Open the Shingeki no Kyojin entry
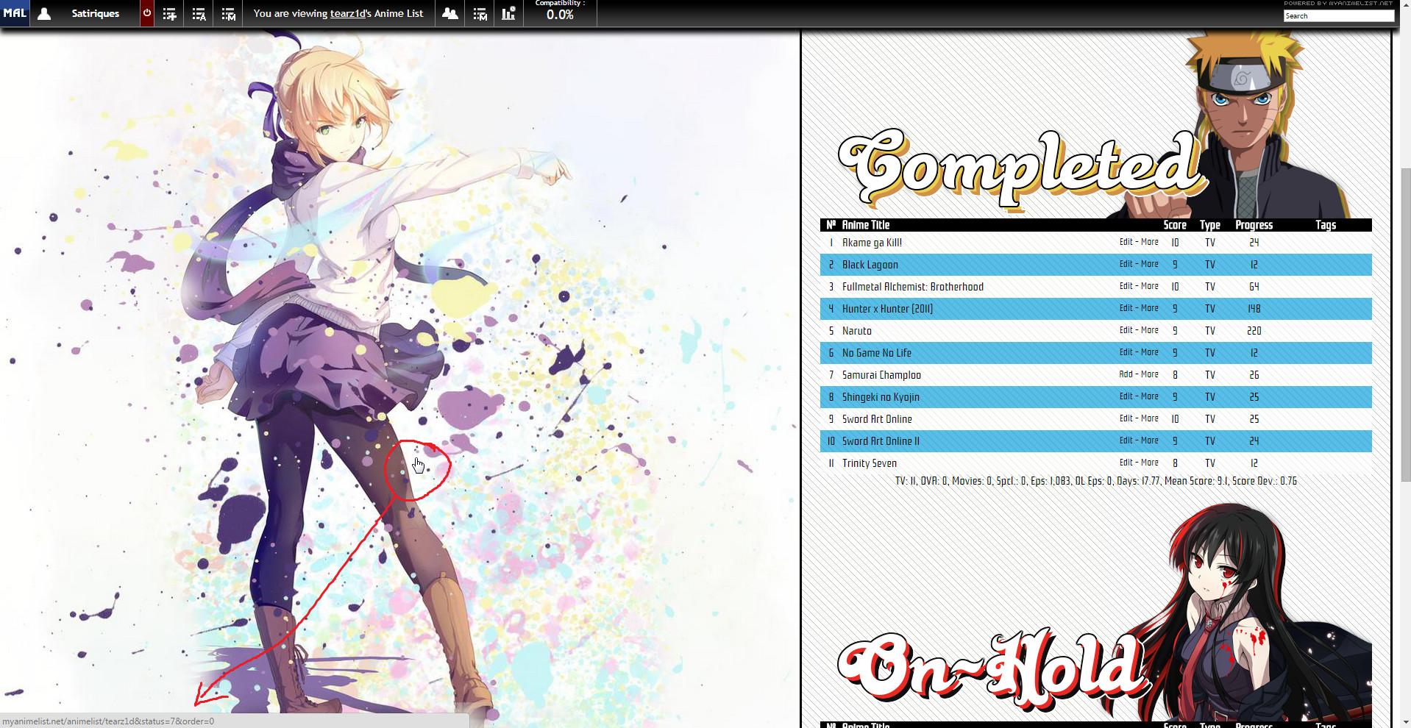 point(881,397)
